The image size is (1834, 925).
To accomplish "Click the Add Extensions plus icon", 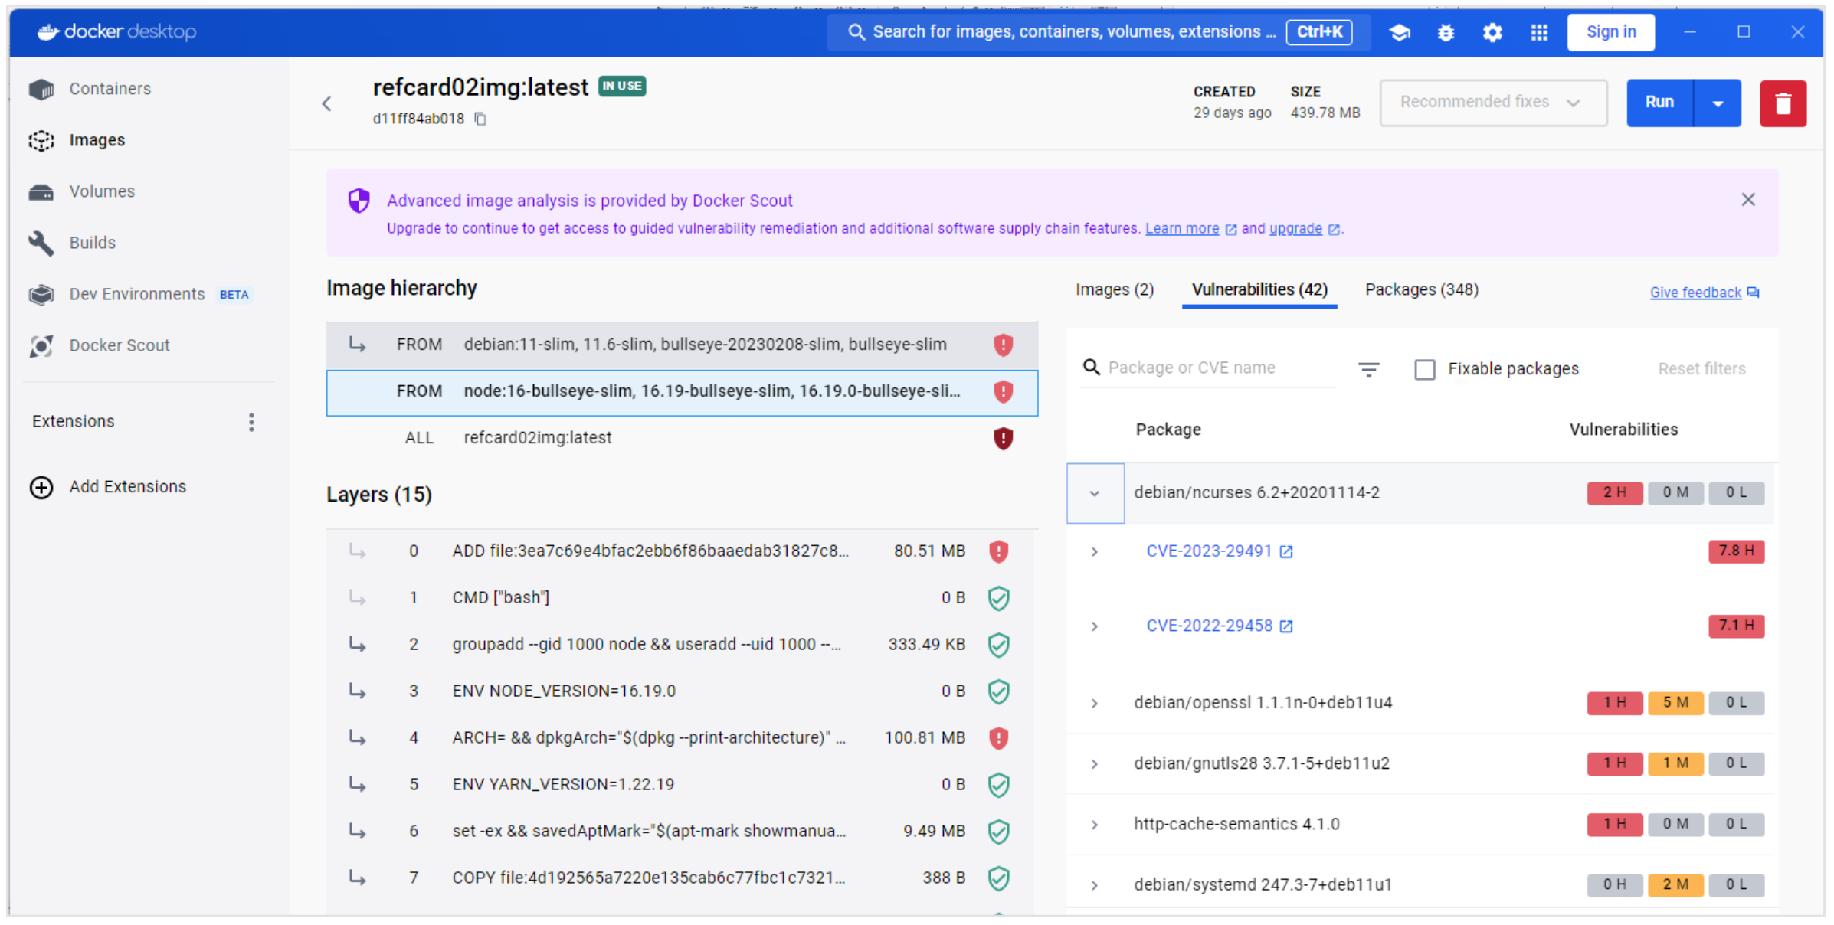I will [41, 487].
